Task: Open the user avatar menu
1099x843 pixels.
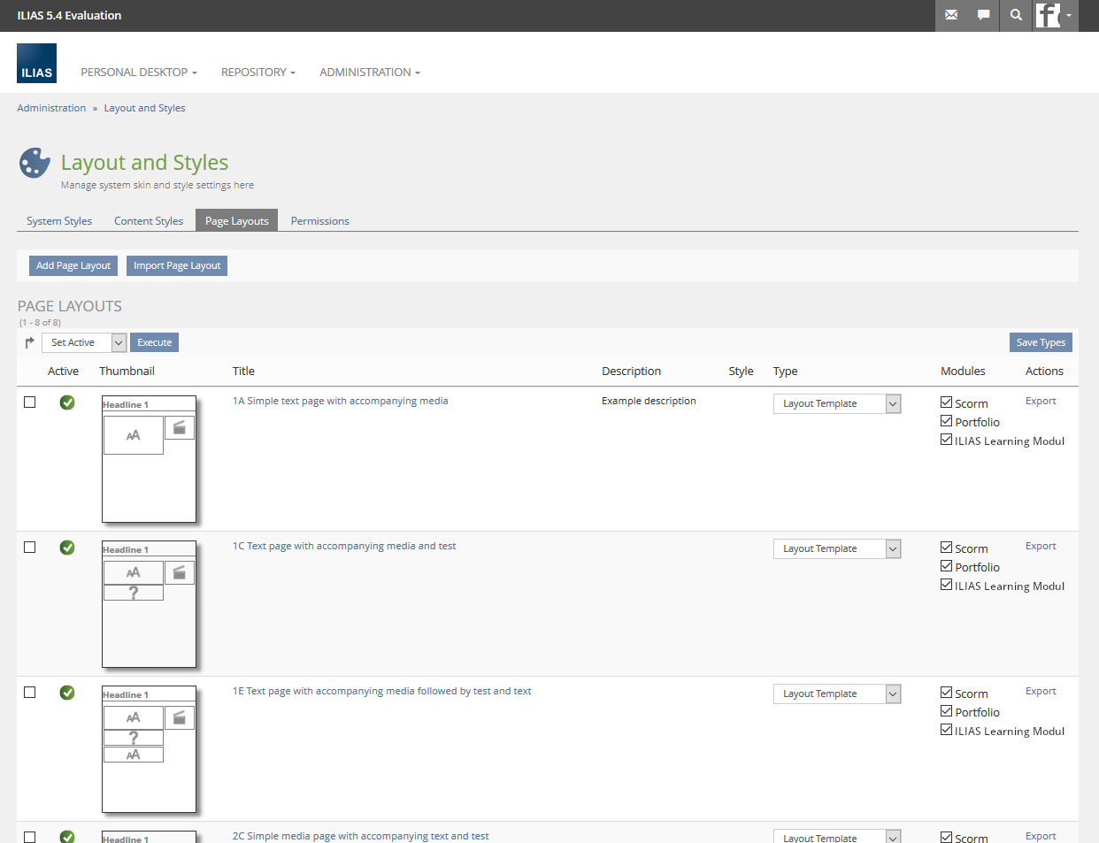Action: click(x=1055, y=15)
